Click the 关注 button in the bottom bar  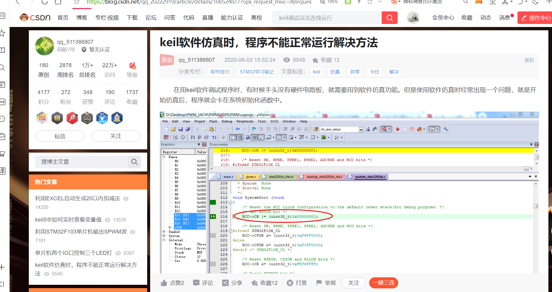click(x=353, y=283)
